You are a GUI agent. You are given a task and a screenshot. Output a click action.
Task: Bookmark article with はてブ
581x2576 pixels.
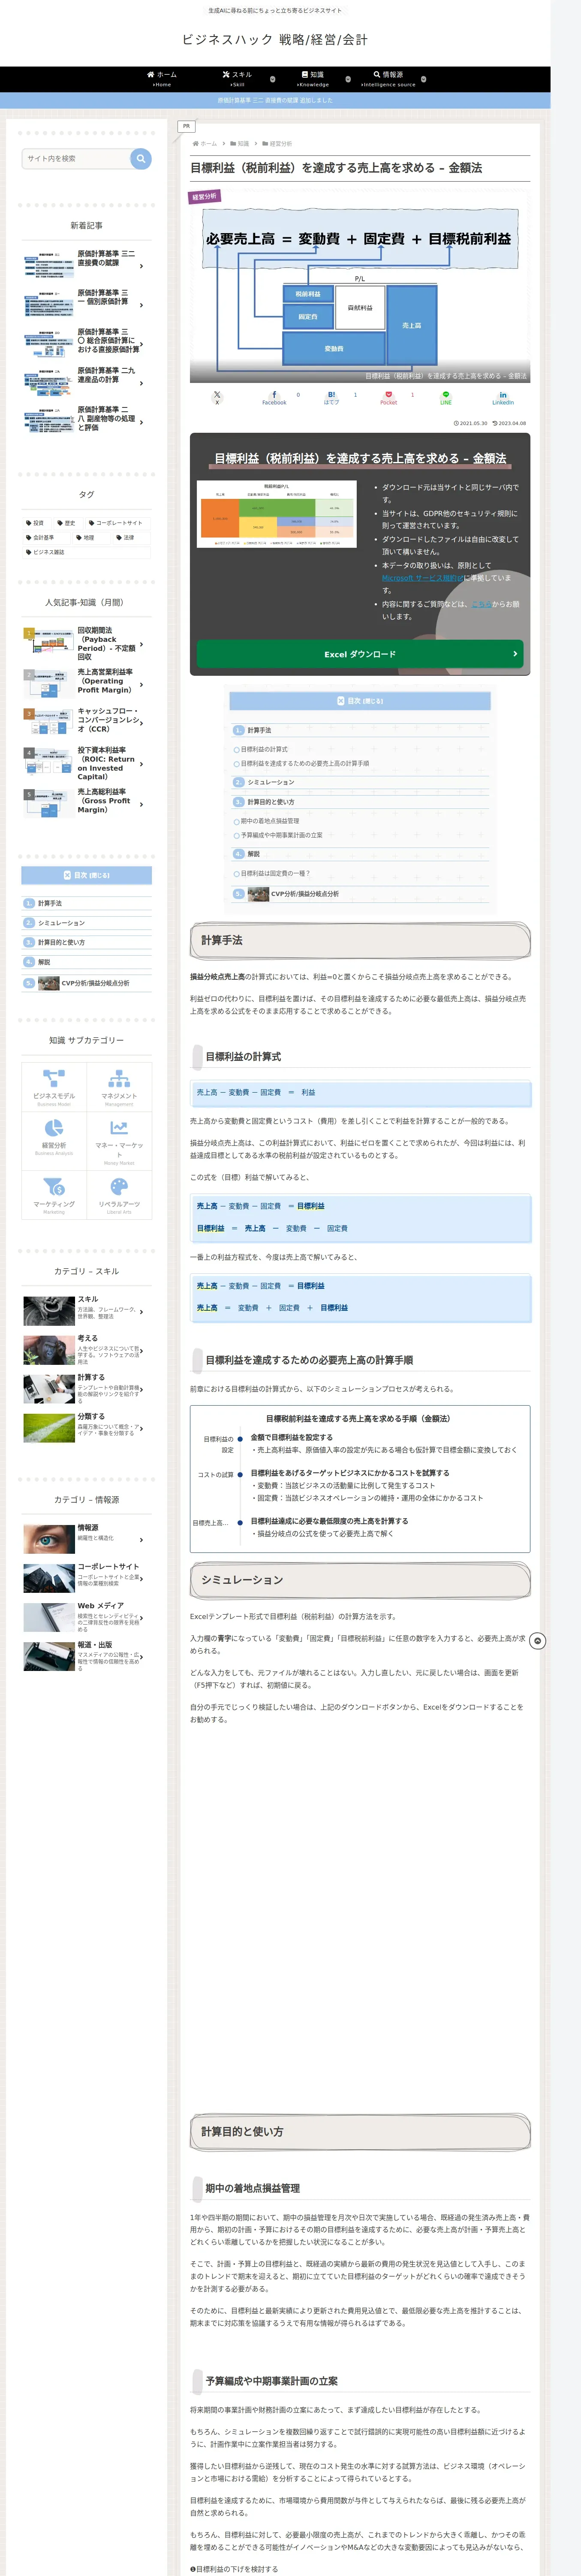(x=331, y=398)
